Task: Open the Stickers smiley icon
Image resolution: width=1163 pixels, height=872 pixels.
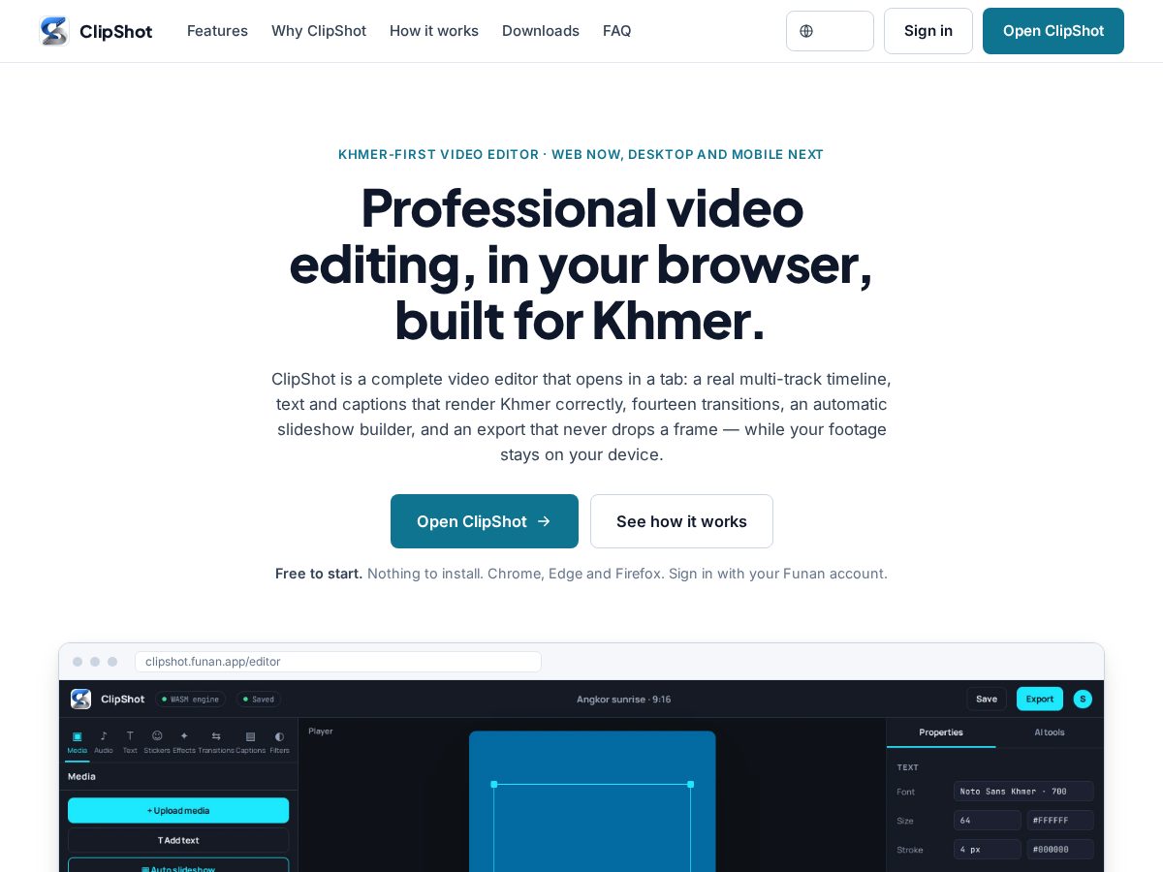Action: coord(157,736)
